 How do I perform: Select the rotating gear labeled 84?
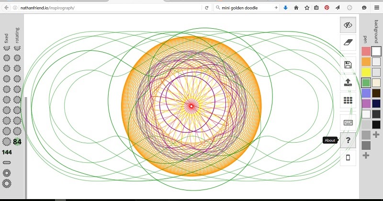pyautogui.click(x=17, y=142)
